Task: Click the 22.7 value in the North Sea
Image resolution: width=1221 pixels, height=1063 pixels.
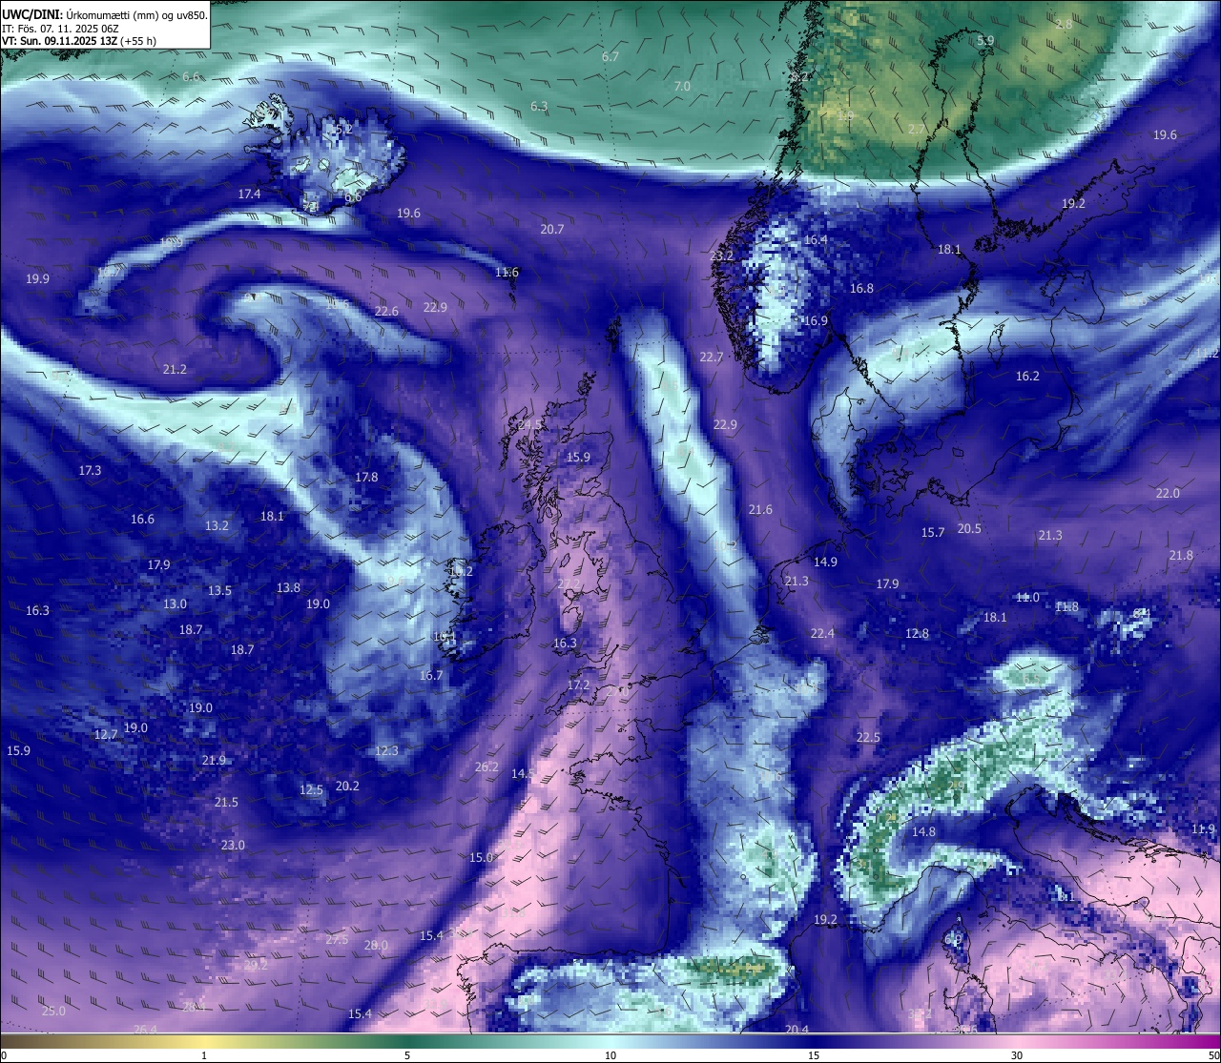Action: pyautogui.click(x=712, y=358)
